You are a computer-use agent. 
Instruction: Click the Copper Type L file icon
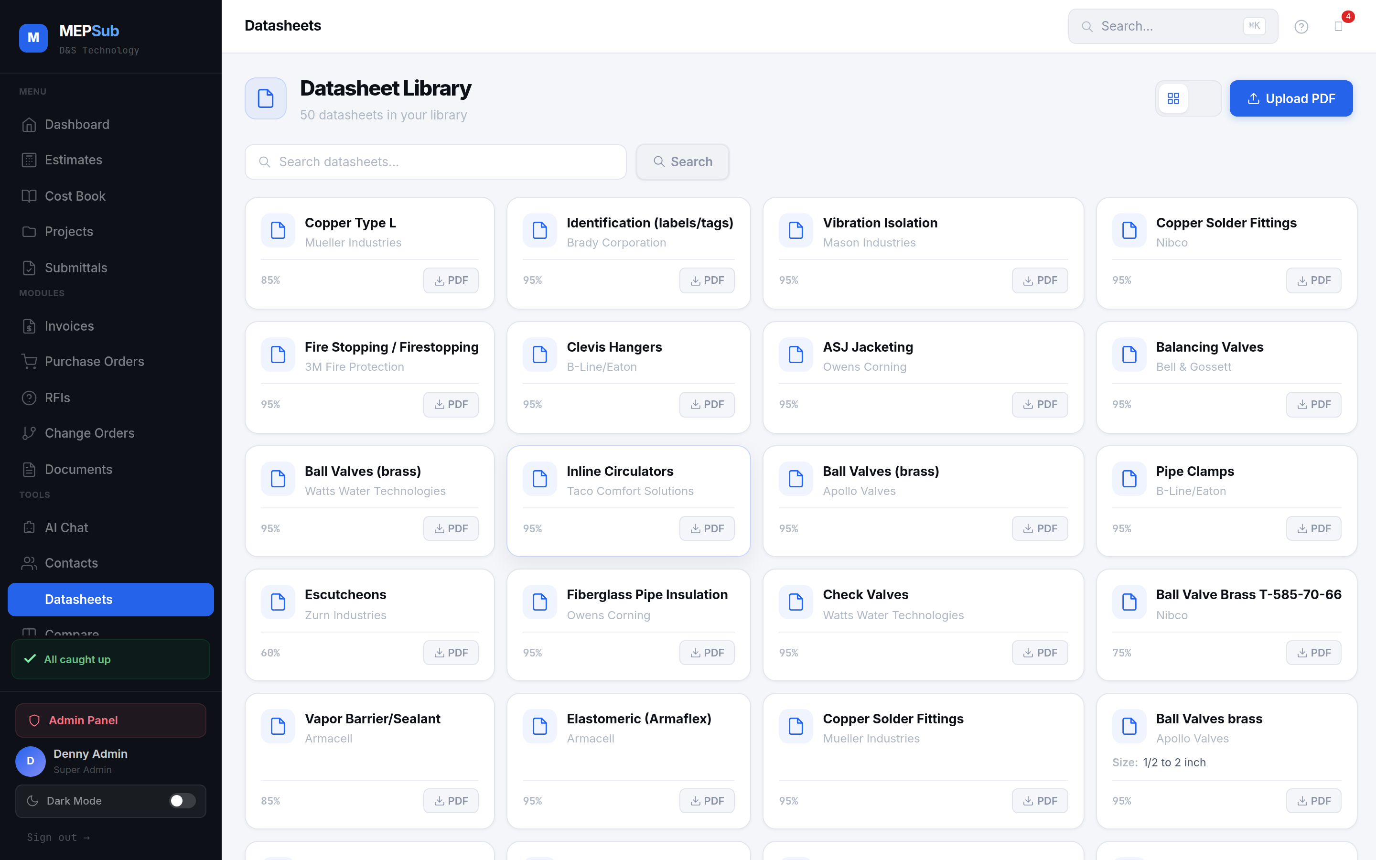278,230
